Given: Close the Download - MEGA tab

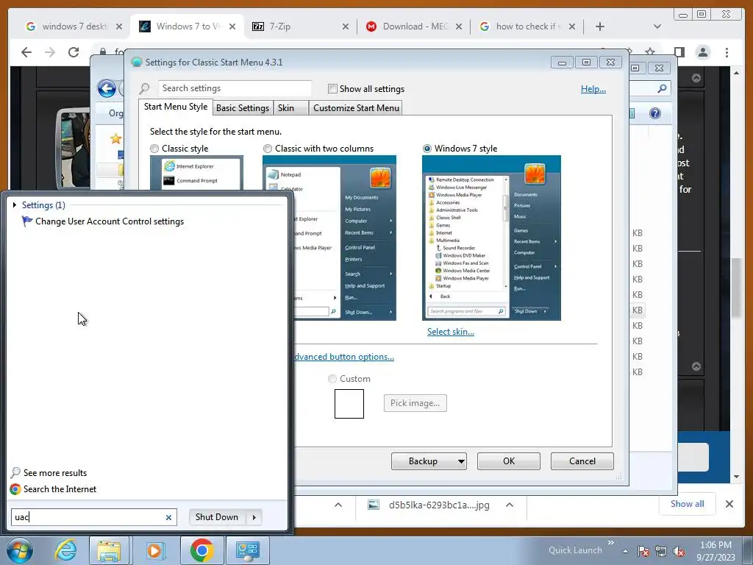Looking at the screenshot, I should tap(459, 26).
